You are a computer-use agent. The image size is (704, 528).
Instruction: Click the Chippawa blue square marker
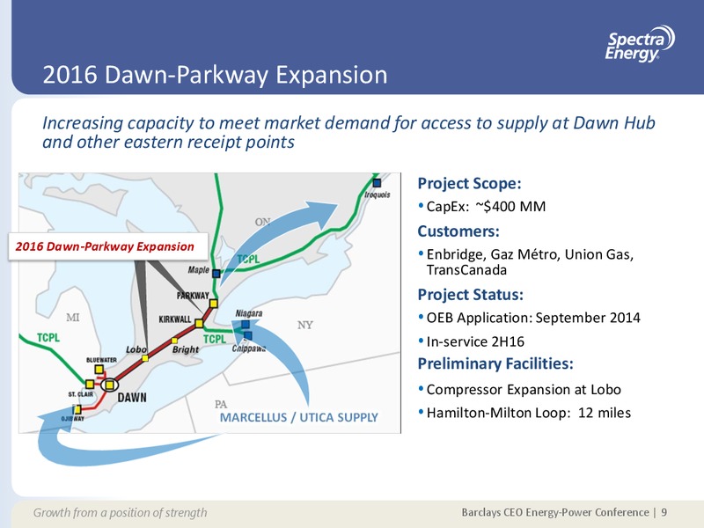[248, 335]
